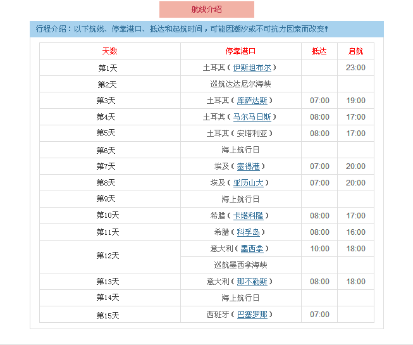Click the 行程介绍 notice banner text
413x345 pixels.
coord(182,29)
